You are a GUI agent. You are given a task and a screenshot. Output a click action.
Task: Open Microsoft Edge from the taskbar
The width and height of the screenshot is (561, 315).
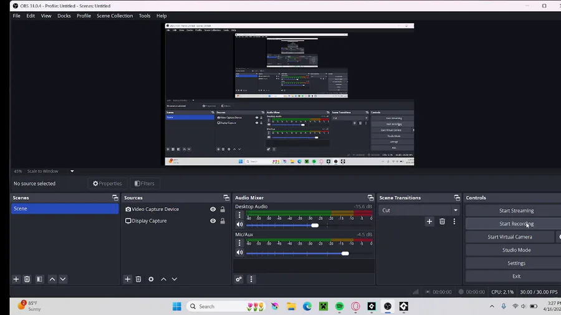pos(307,306)
